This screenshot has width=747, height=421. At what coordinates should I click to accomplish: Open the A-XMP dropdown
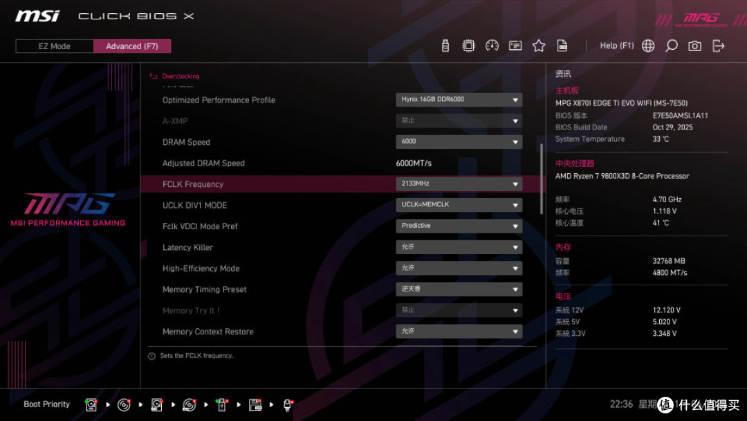459,120
